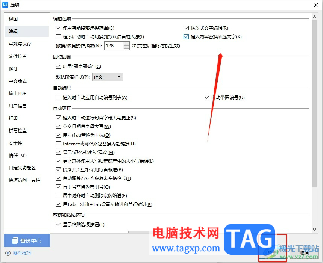The width and height of the screenshot is (323, 263).
Task: Open Revisions (修订) category
Action: (x=26, y=68)
